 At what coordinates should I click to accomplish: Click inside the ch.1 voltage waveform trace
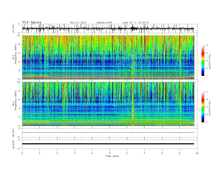click(108, 28)
